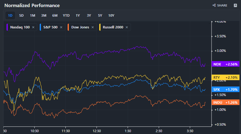Select the 1D time range tab
Viewport: 241px width, 134px height.
pyautogui.click(x=10, y=15)
